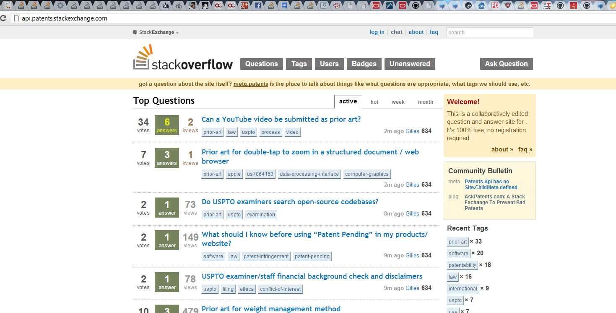Open the gray spaceship icon browser tab

point(179,5)
